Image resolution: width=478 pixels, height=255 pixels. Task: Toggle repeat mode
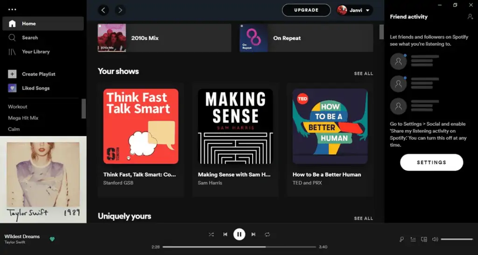point(267,234)
